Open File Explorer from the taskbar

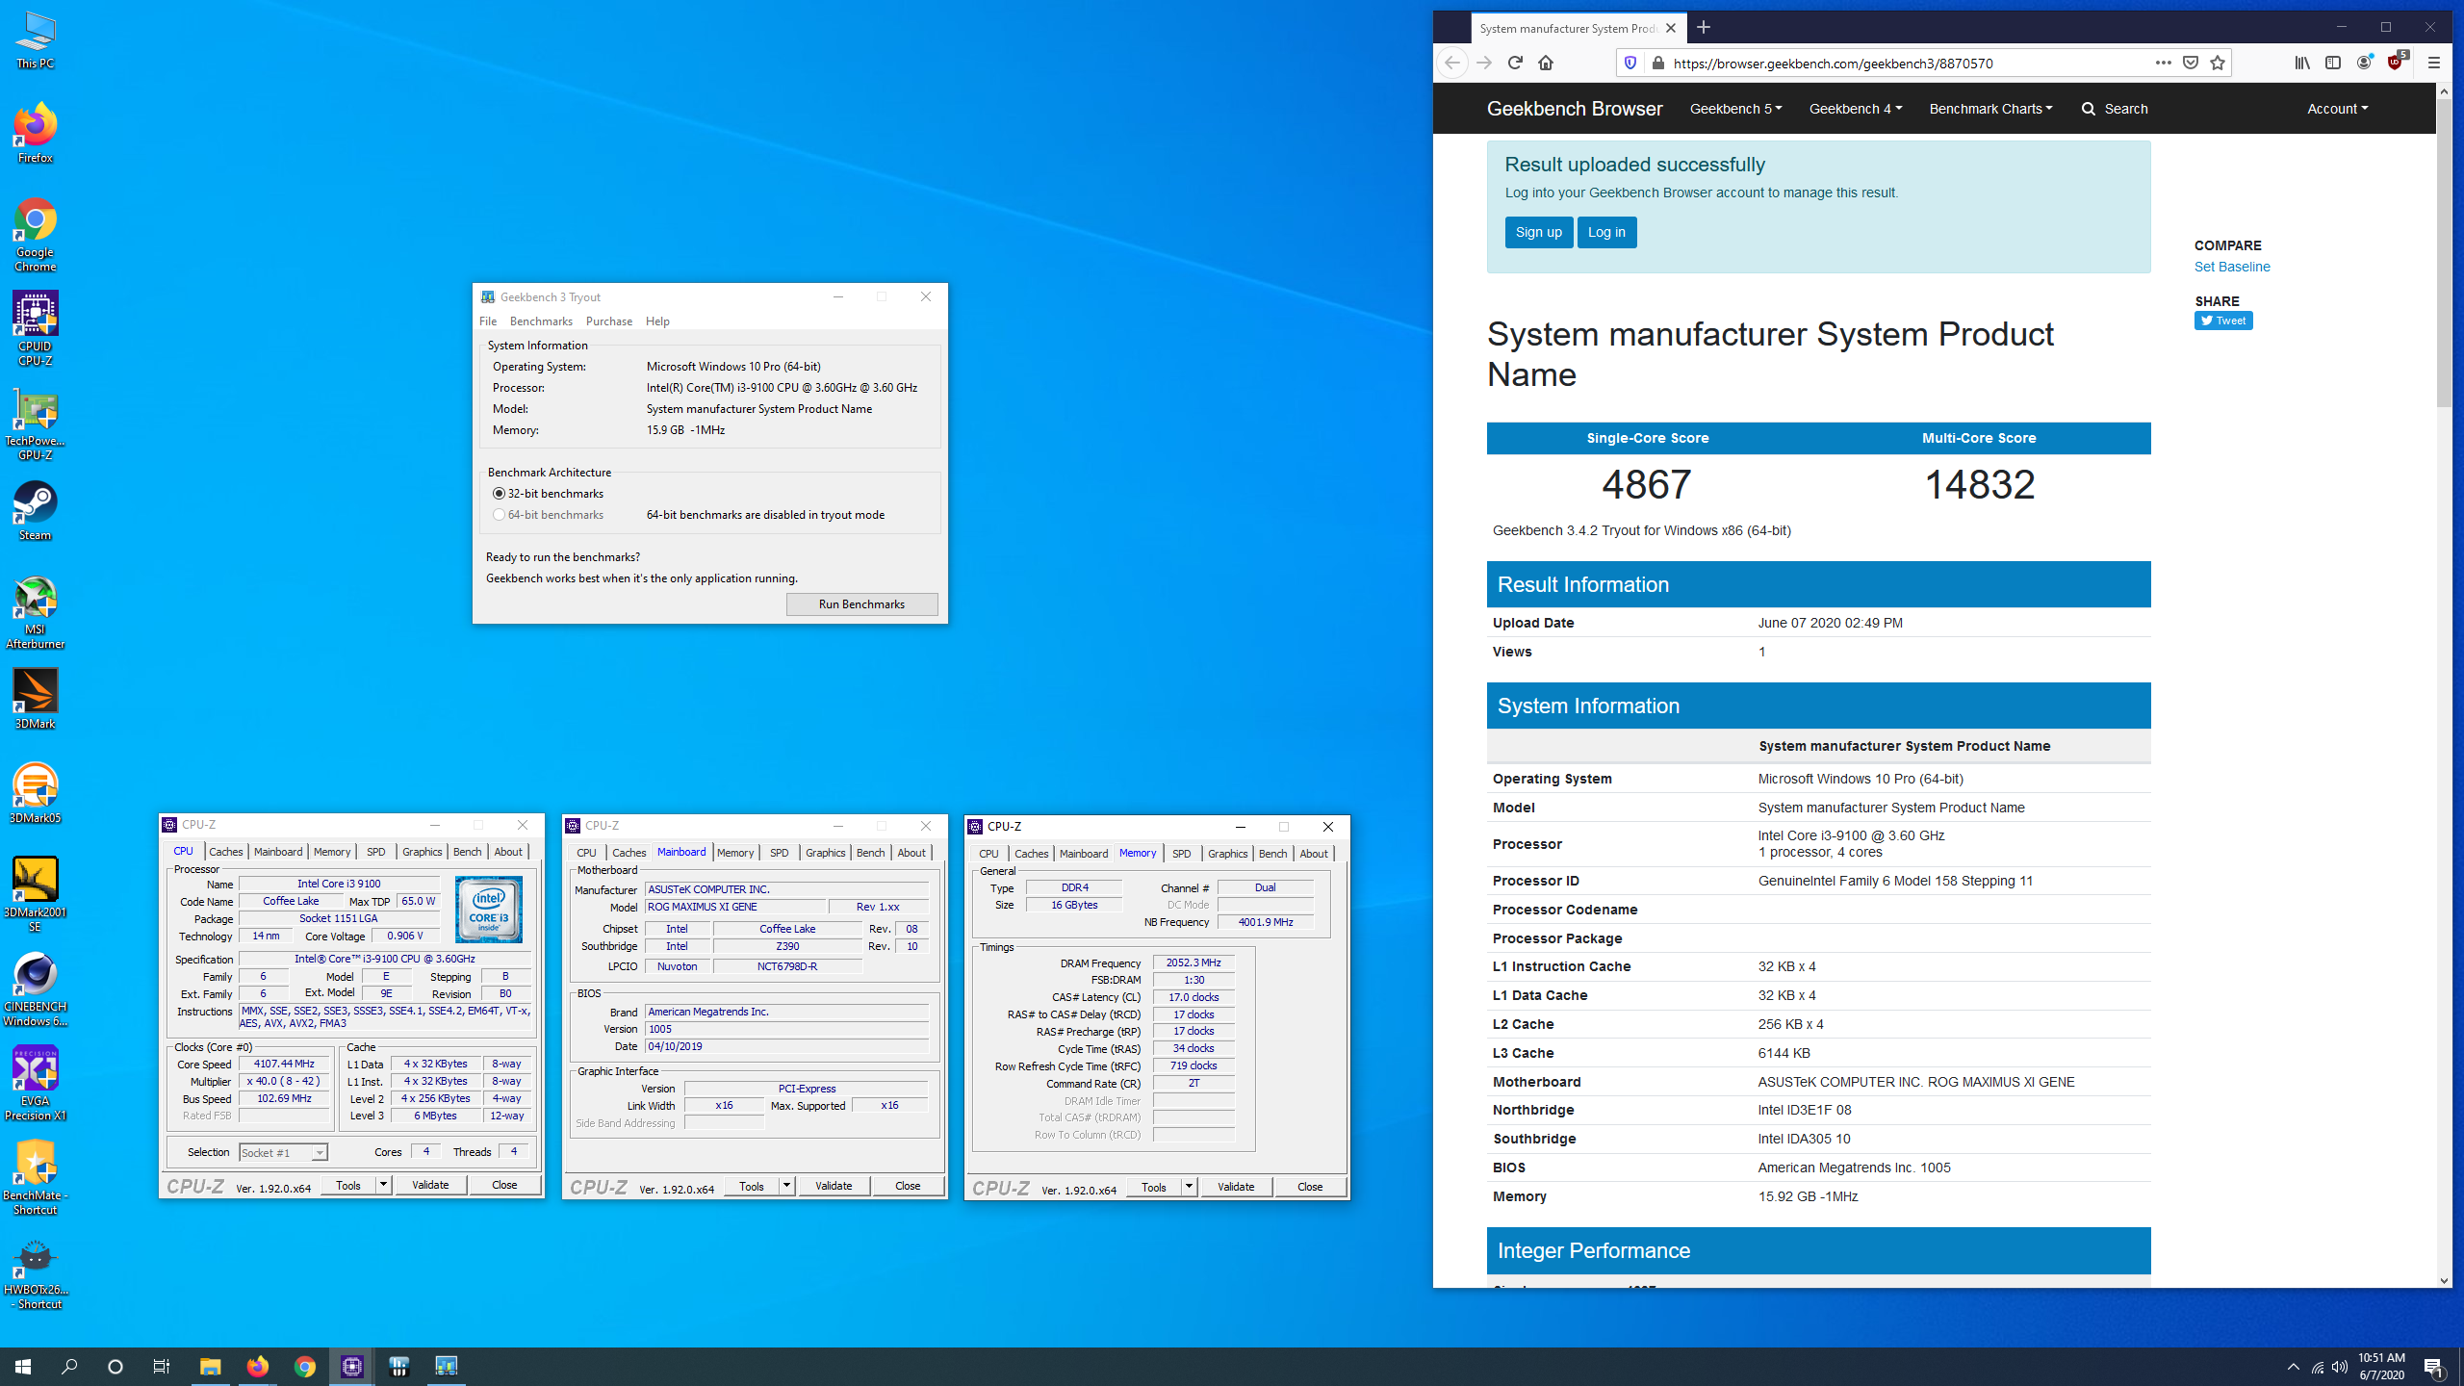click(210, 1367)
